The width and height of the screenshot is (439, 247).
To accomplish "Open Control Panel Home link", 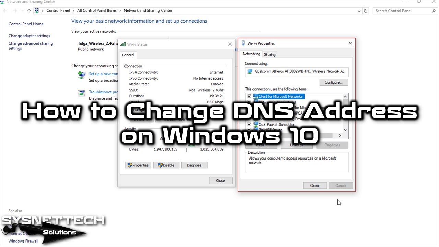I will tap(26, 24).
